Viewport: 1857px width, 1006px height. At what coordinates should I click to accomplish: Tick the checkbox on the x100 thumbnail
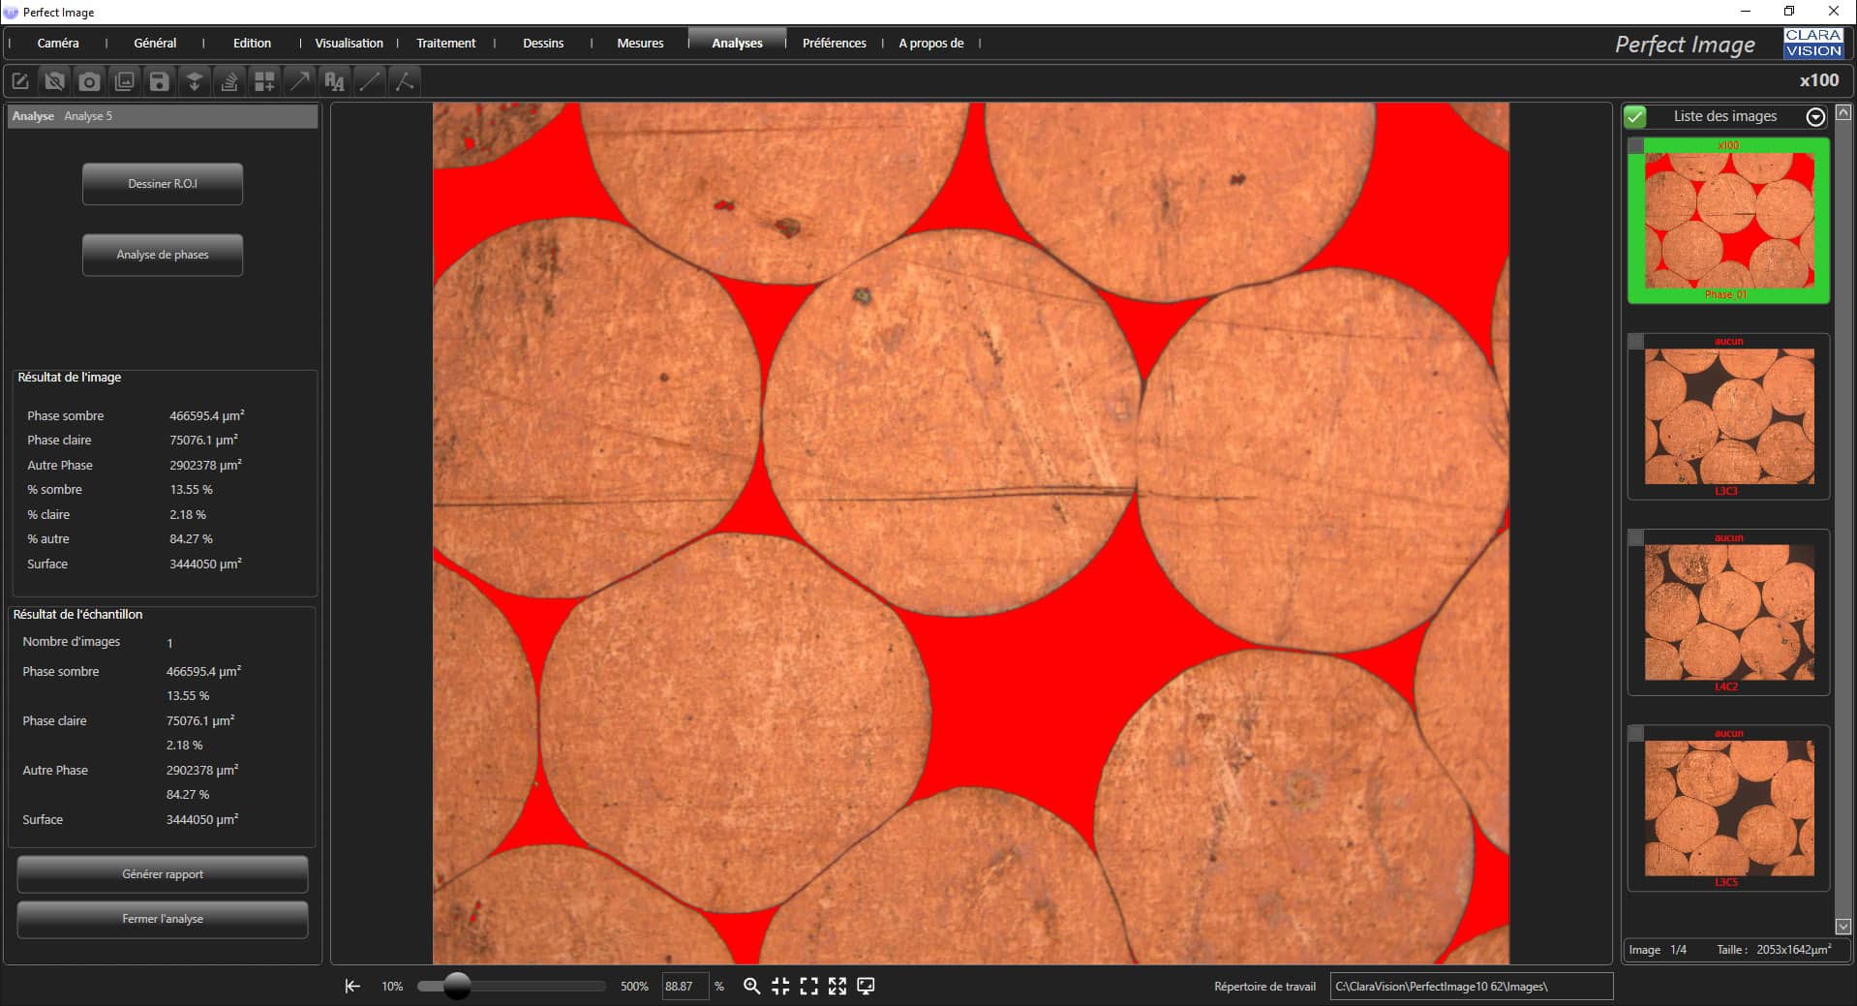(x=1636, y=146)
